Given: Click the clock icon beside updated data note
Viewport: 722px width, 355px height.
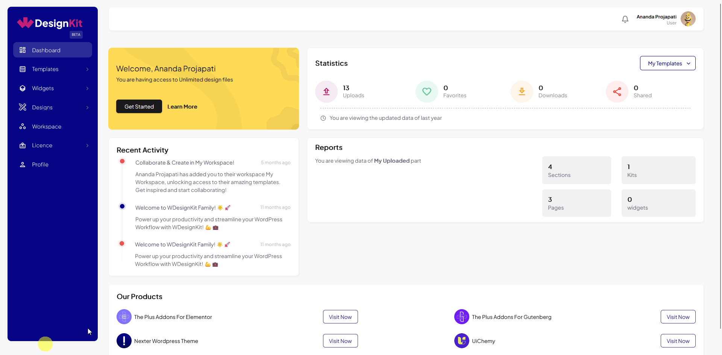Looking at the screenshot, I should 323,118.
